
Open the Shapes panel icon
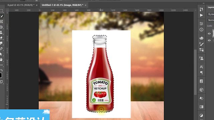click(201, 98)
